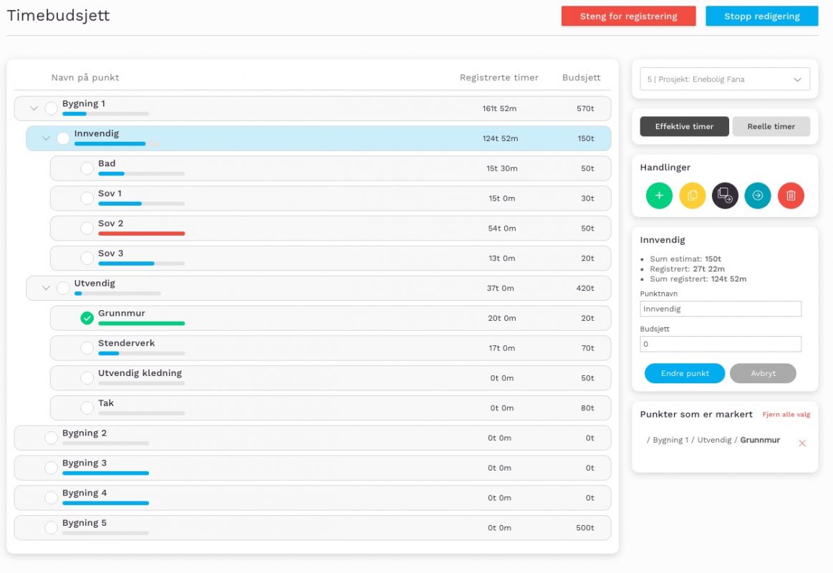Focus the Budsjett input field
Screen dimensions: 833x573
(x=720, y=345)
